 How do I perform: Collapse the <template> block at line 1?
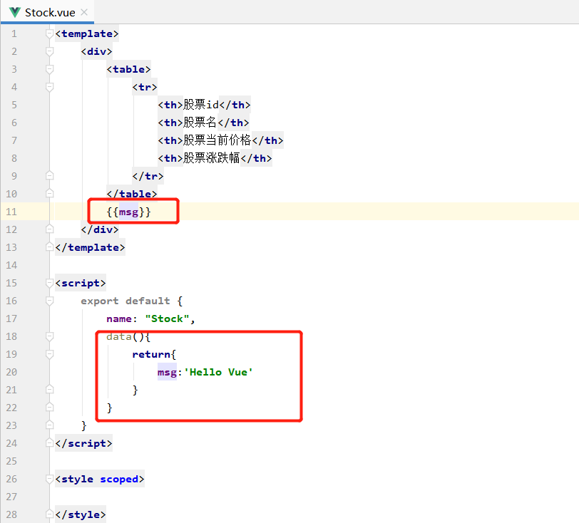pos(49,33)
